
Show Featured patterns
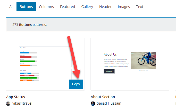68,7
